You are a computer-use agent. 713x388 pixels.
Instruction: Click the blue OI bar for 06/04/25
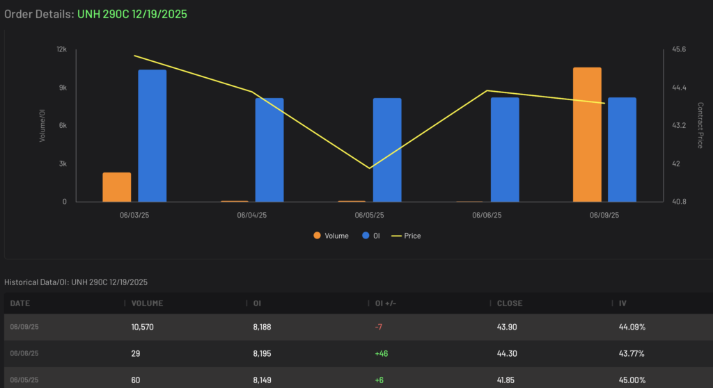[x=269, y=150]
